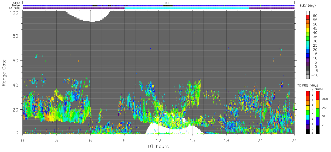Pick the light gray bottom swatch of ELEV colorbar

tap(308, 76)
